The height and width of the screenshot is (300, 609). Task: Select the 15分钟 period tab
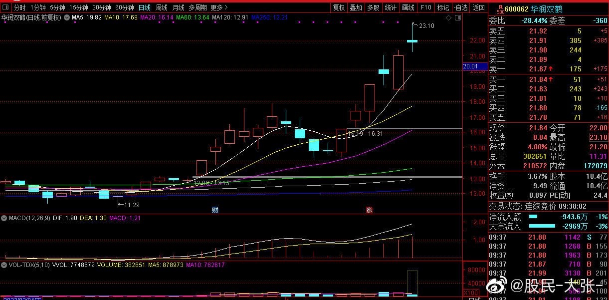[x=78, y=7]
